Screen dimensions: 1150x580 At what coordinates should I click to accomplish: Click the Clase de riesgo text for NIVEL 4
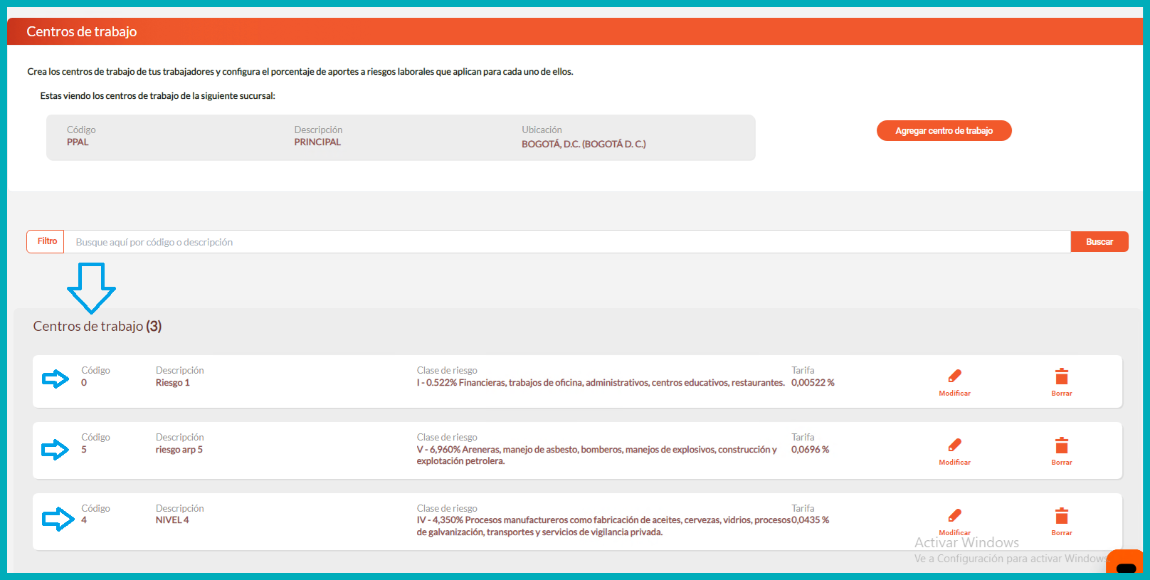[602, 526]
